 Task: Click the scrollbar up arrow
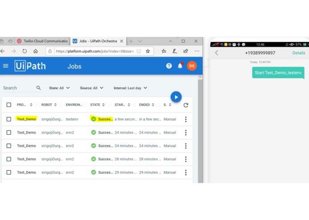(200, 77)
